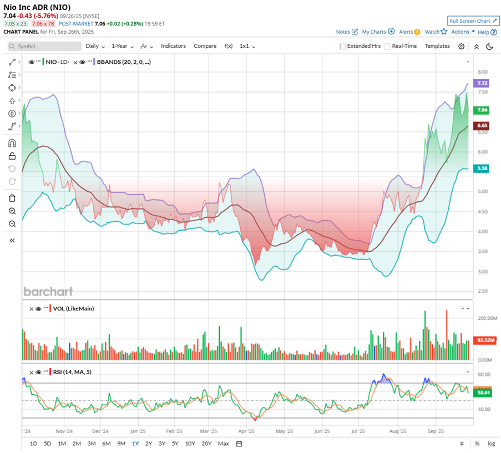Open the Notes edit icon
The image size is (501, 453).
coord(355,32)
